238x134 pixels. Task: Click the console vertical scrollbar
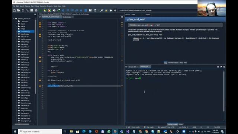tap(224, 91)
